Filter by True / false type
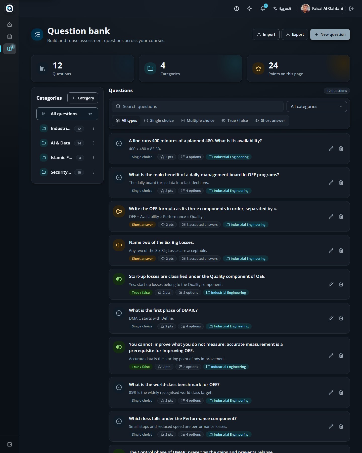The width and height of the screenshot is (362, 453). pyautogui.click(x=235, y=121)
